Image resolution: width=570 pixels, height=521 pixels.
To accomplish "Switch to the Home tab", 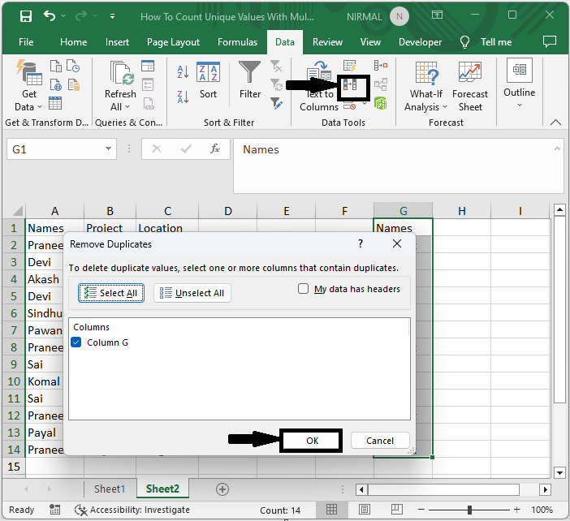I will pos(73,42).
